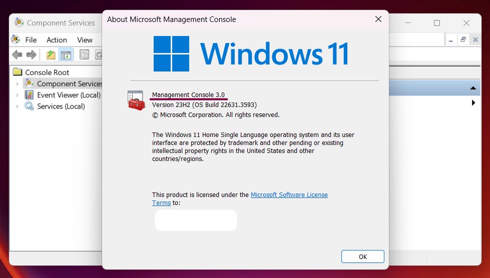
Task: Click Component Services tree node icon
Action: tap(30, 83)
